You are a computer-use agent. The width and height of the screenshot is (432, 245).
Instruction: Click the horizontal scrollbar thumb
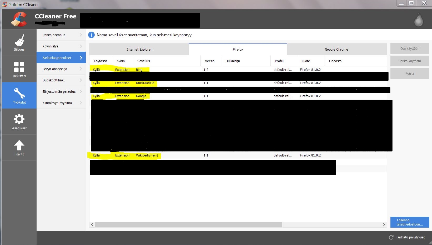tap(189, 224)
